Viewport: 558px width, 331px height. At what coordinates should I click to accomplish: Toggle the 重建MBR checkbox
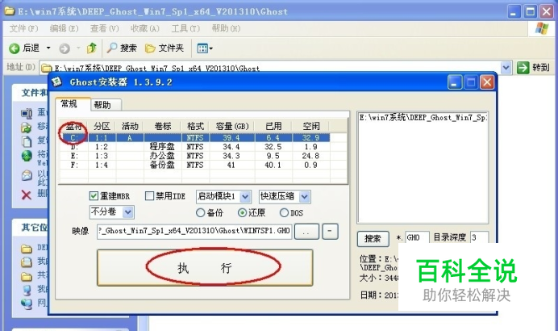click(94, 195)
